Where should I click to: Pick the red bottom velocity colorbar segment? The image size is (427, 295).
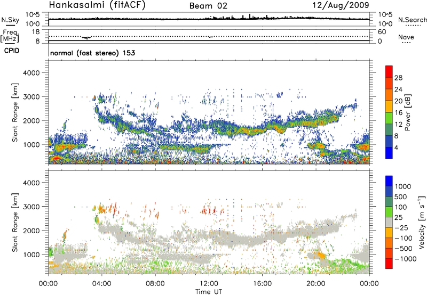pyautogui.click(x=389, y=264)
